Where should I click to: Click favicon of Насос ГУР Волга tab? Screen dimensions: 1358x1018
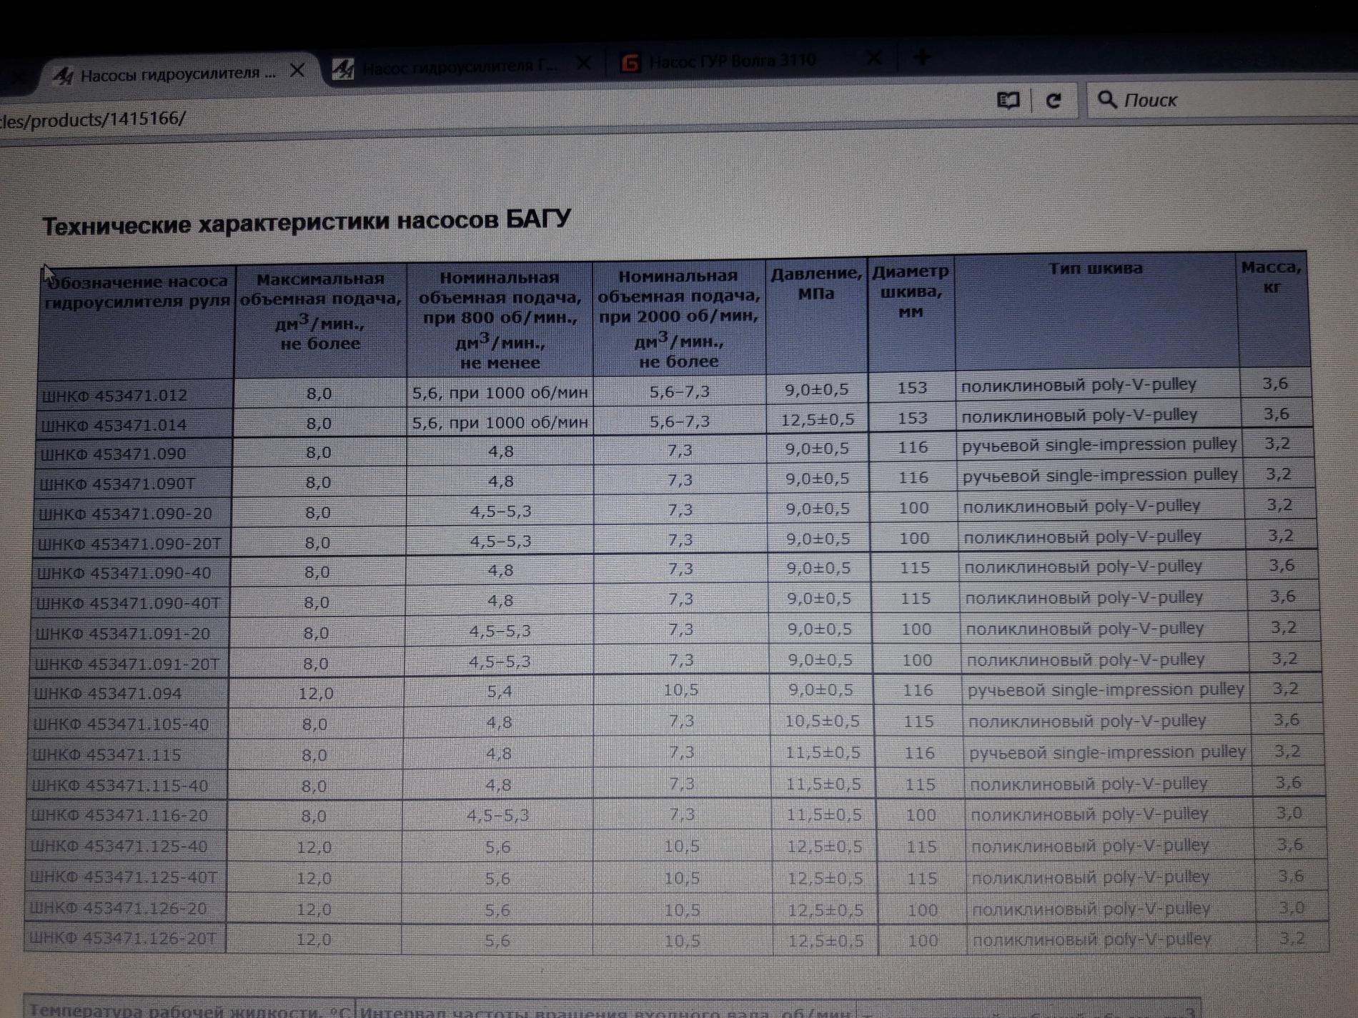tap(630, 63)
